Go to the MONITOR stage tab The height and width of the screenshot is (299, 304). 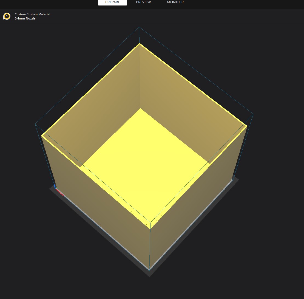pos(175,2)
